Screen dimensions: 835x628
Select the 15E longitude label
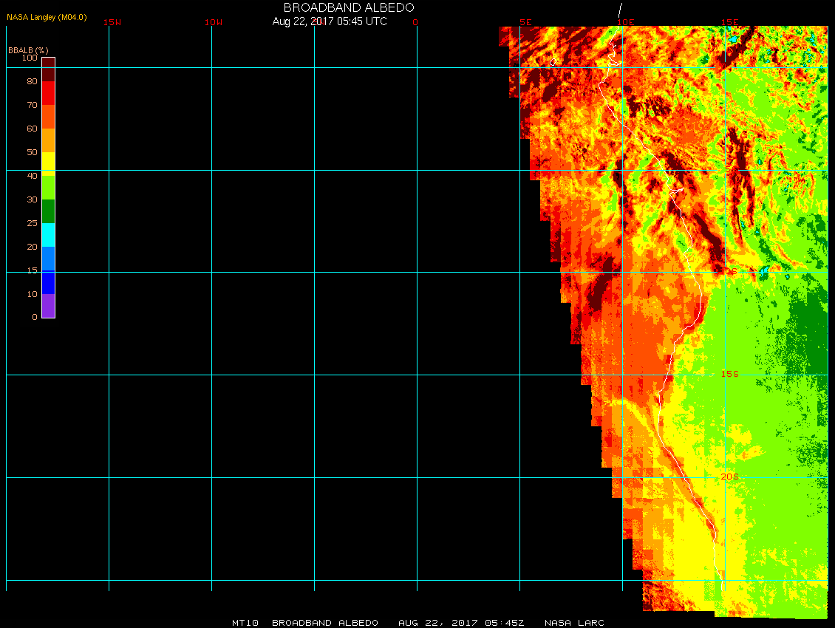click(x=730, y=22)
